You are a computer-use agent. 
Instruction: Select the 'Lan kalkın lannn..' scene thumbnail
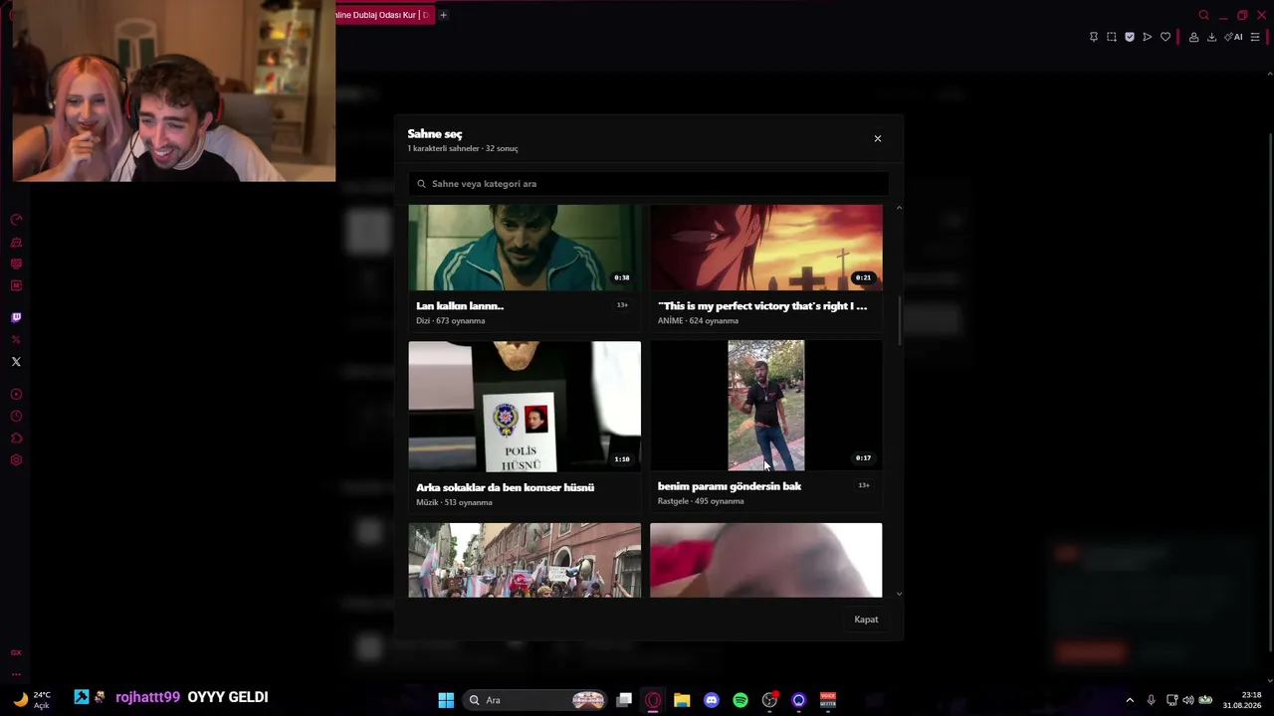click(x=525, y=248)
